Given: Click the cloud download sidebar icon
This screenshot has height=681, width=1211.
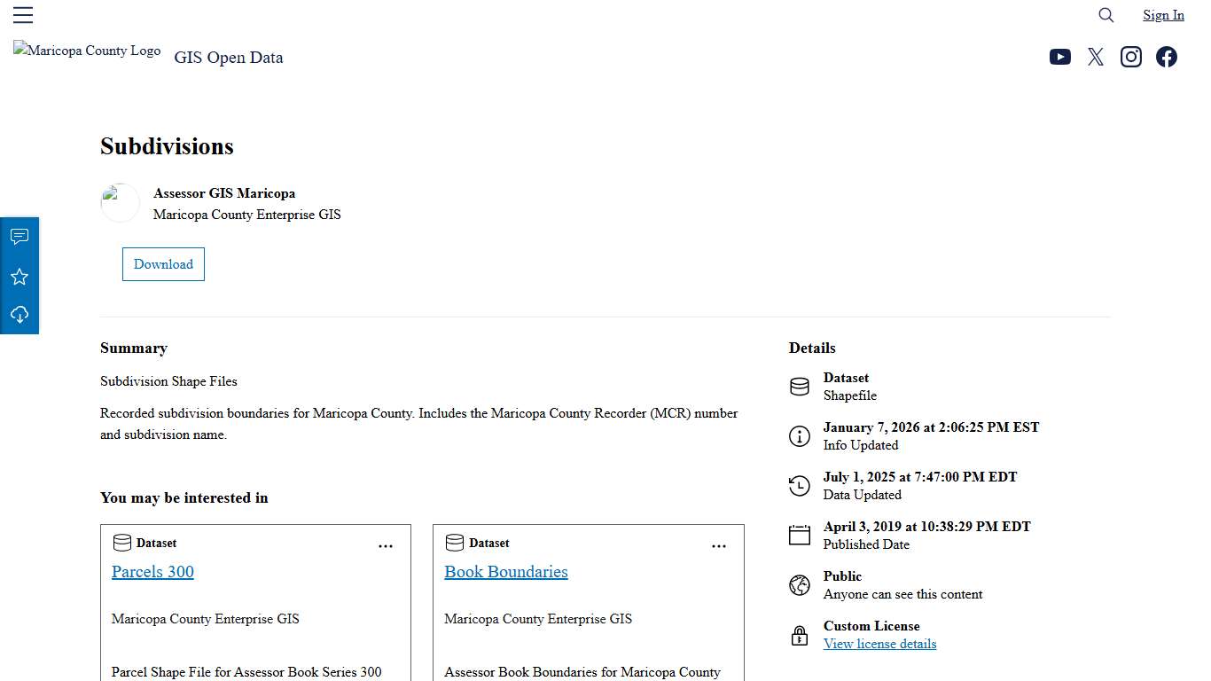Looking at the screenshot, I should [20, 315].
